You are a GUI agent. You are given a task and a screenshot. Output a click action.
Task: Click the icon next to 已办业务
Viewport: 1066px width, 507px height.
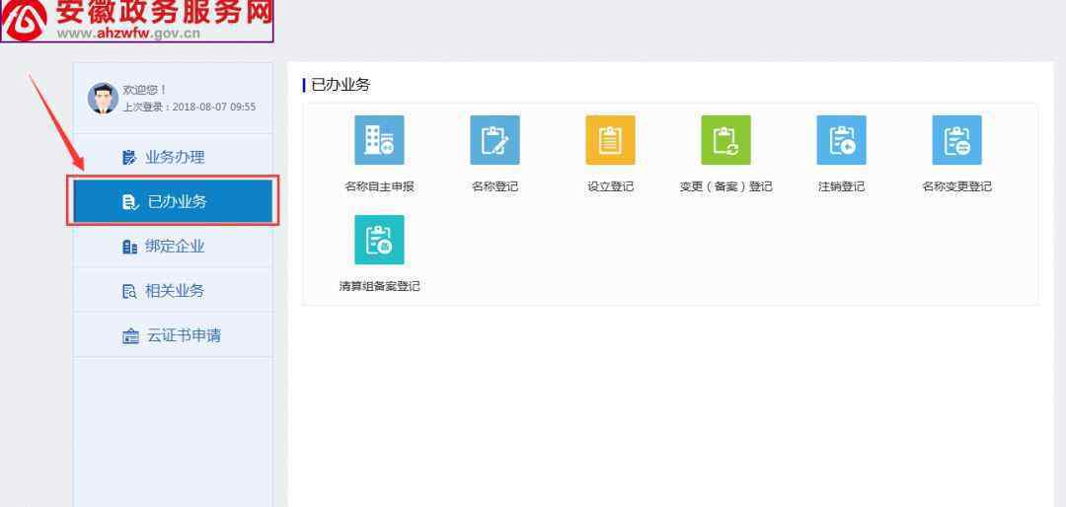click(x=130, y=202)
